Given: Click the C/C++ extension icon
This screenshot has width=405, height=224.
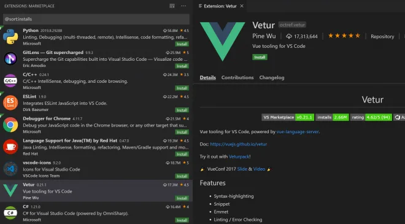Looking at the screenshot, I should (x=10, y=80).
